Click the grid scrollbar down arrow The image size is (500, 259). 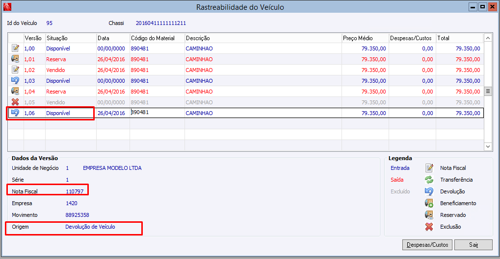pyautogui.click(x=488, y=146)
